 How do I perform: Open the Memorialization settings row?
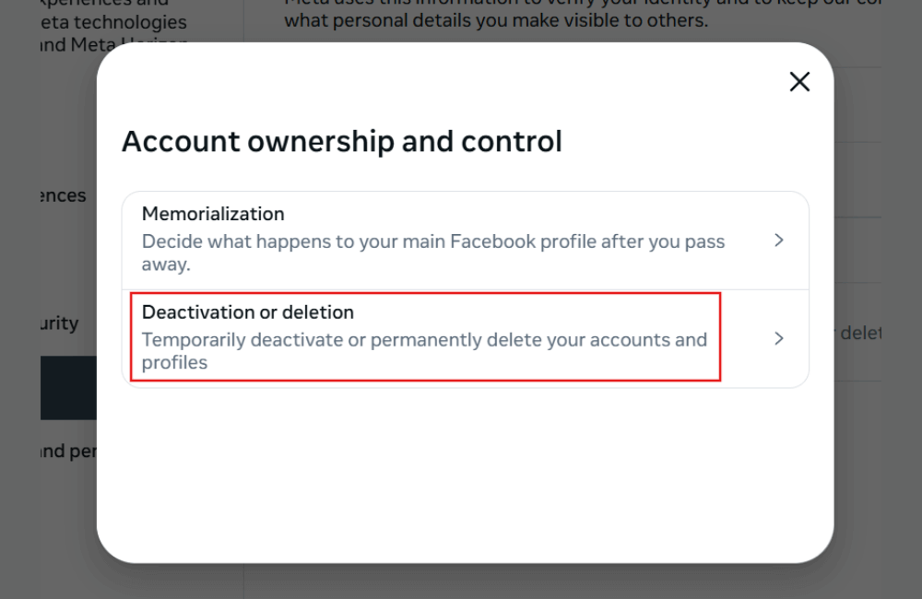pos(461,238)
